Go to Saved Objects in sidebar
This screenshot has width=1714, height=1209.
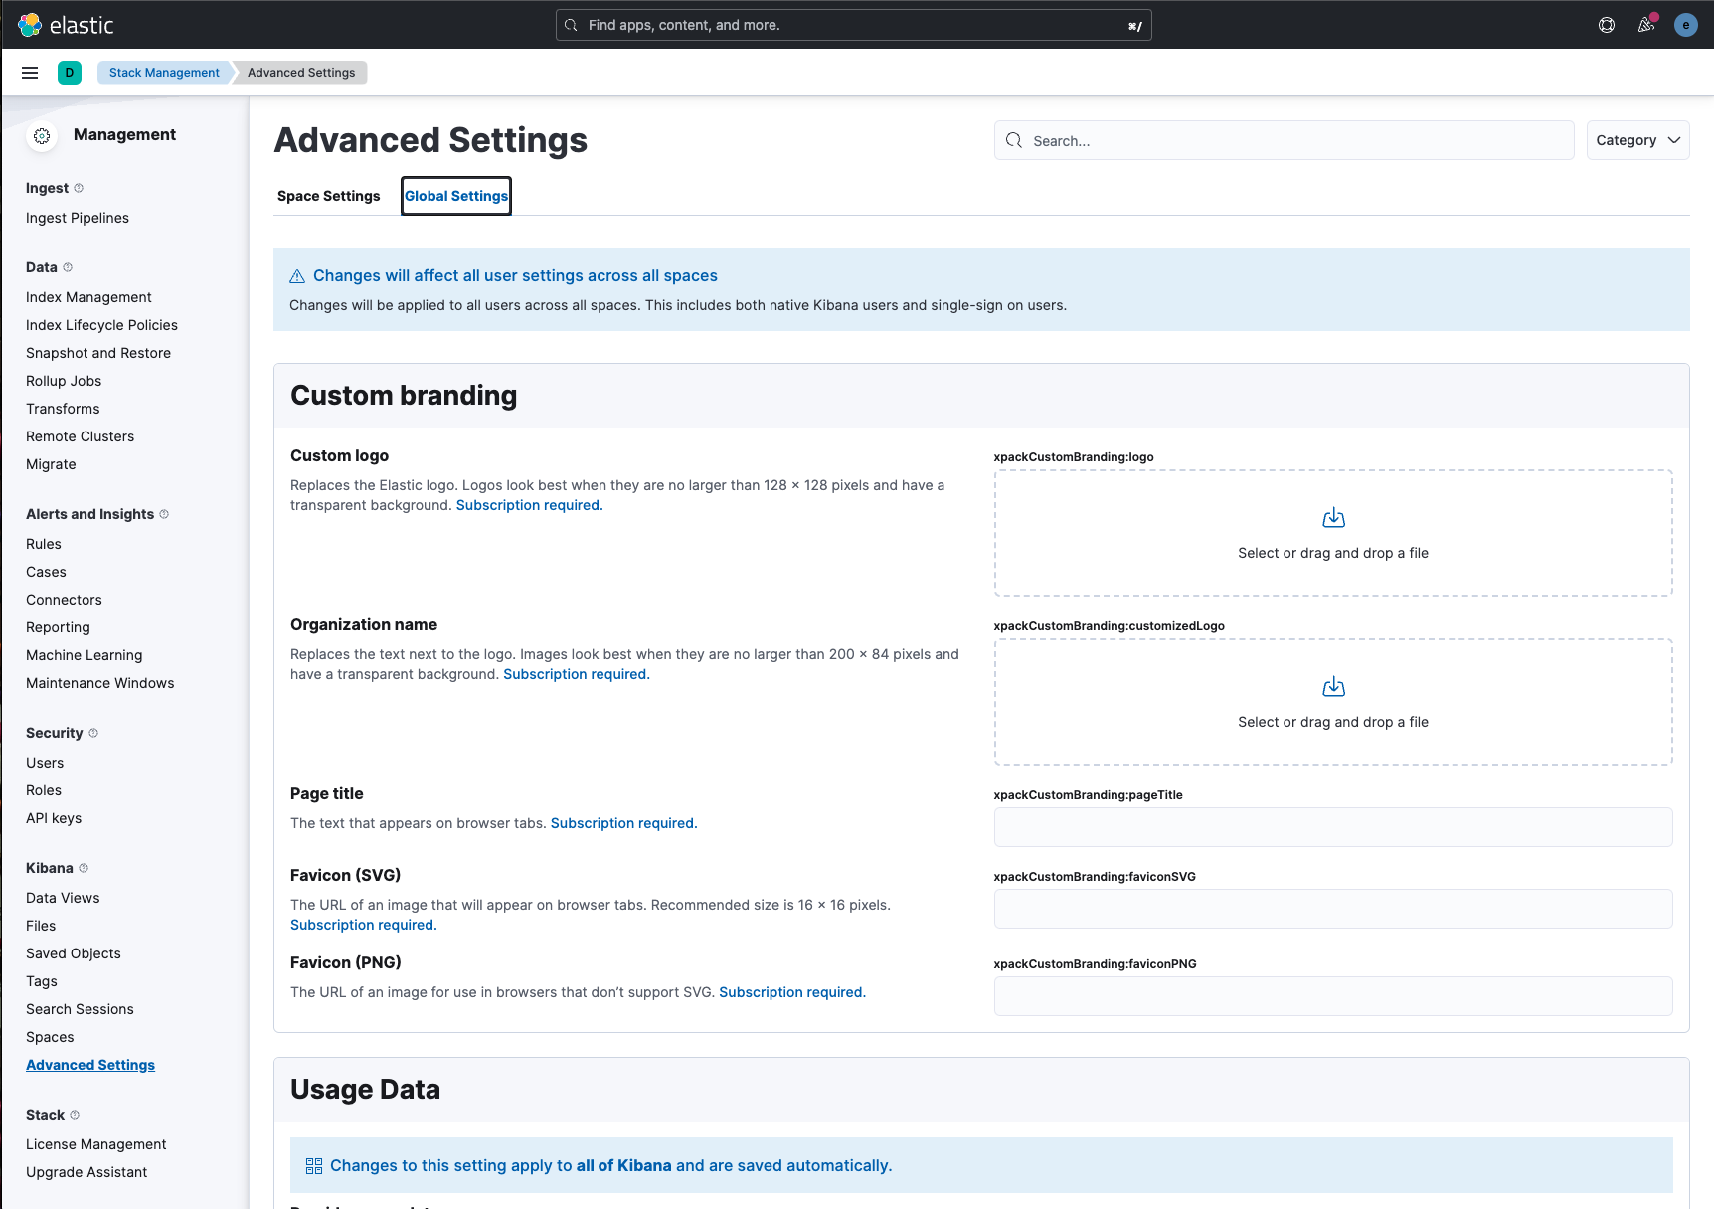coord(74,953)
